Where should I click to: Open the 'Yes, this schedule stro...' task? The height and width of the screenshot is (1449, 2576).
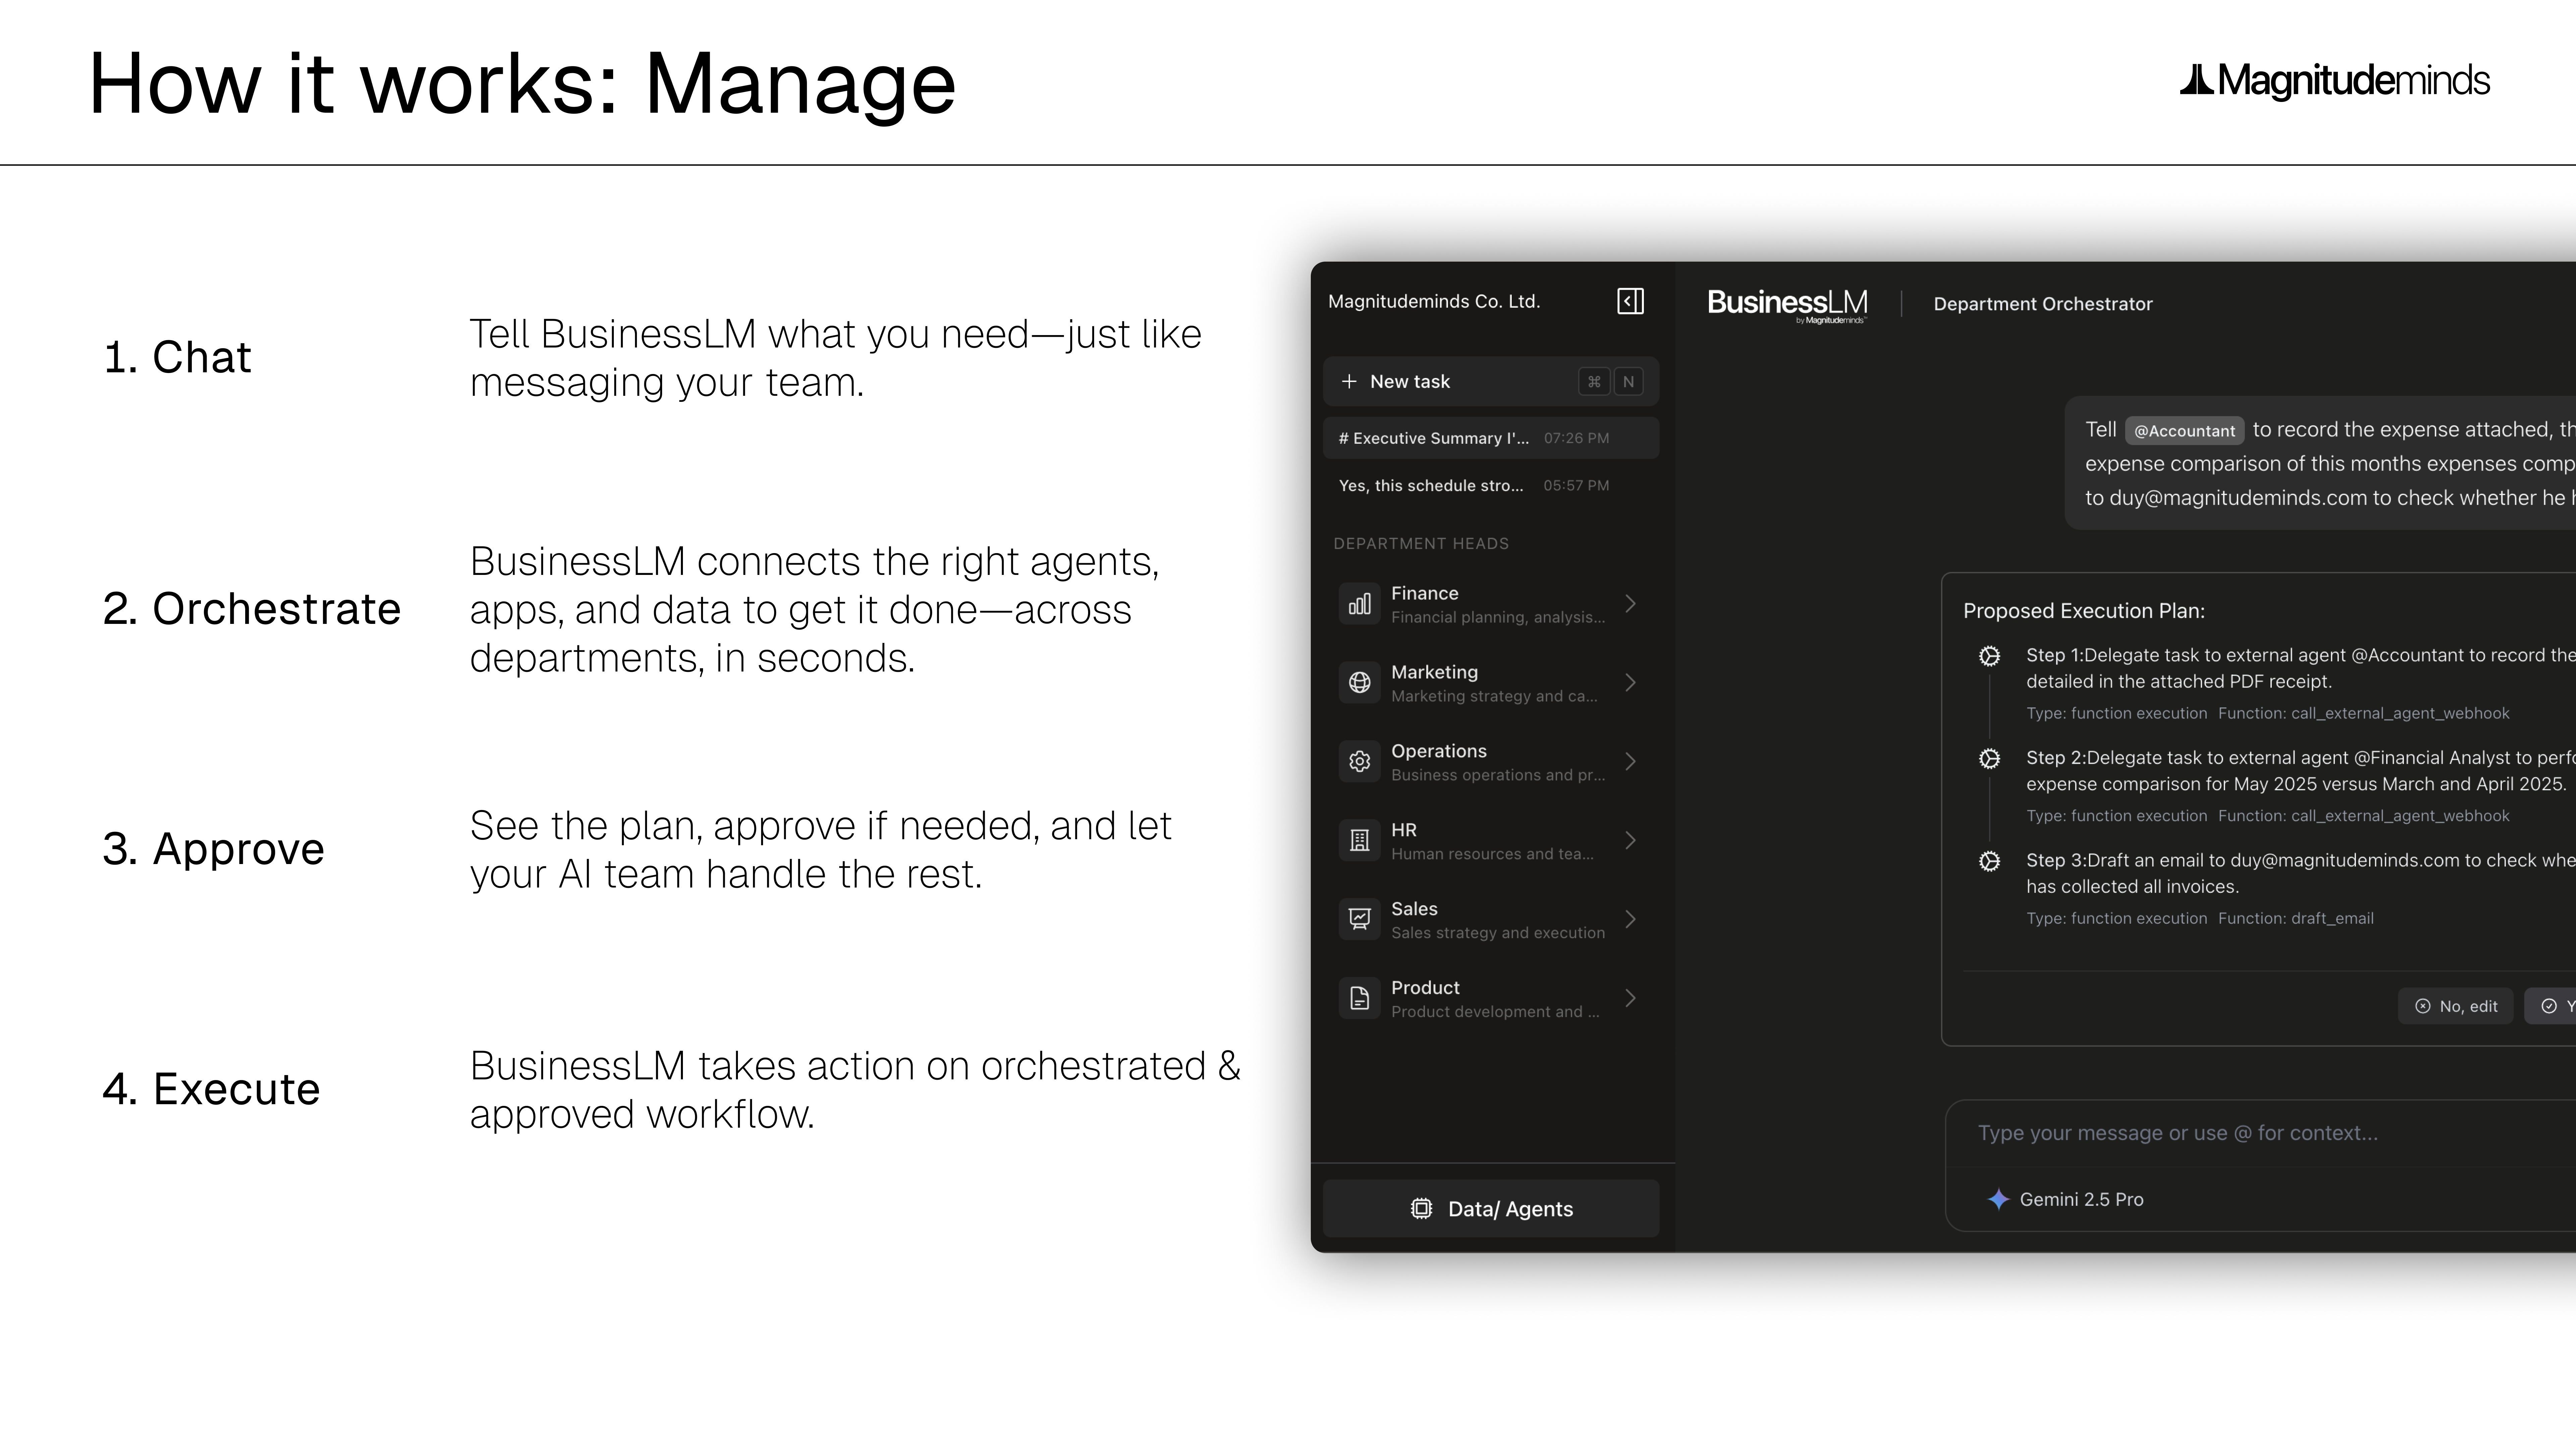[1491, 486]
